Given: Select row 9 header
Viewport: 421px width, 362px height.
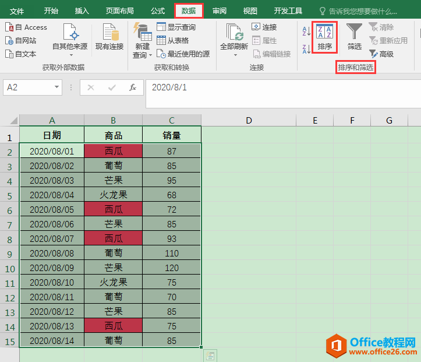Looking at the screenshot, I should [x=10, y=254].
